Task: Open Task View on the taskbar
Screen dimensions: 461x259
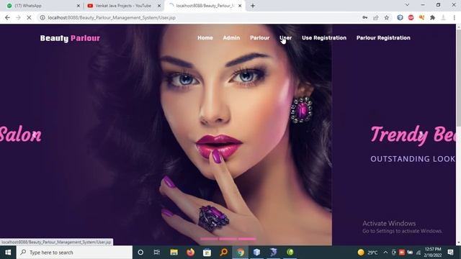Action: click(x=157, y=253)
